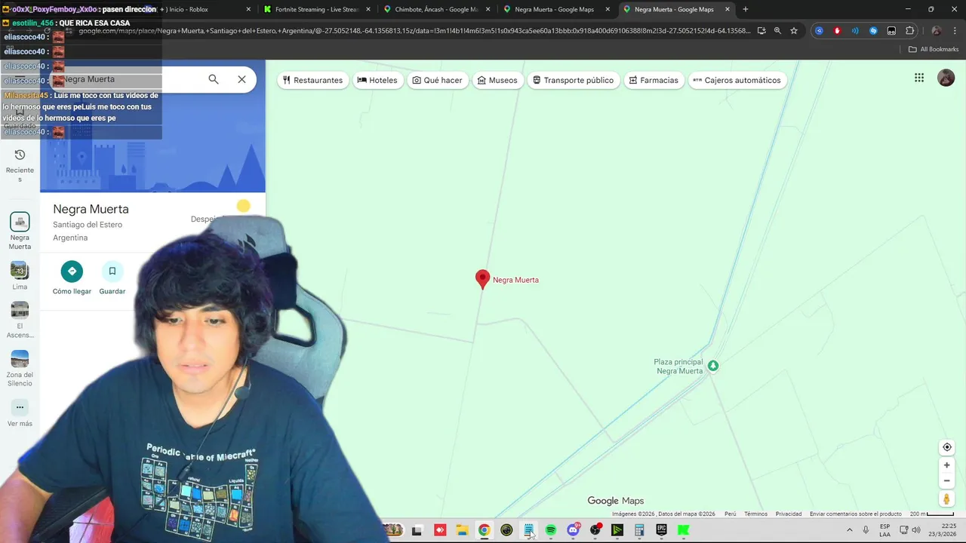Click the Chrome taskbar icon
966x543 pixels.
(484, 530)
